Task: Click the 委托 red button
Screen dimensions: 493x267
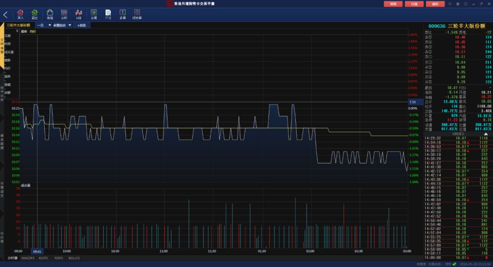Action: [x=435, y=4]
